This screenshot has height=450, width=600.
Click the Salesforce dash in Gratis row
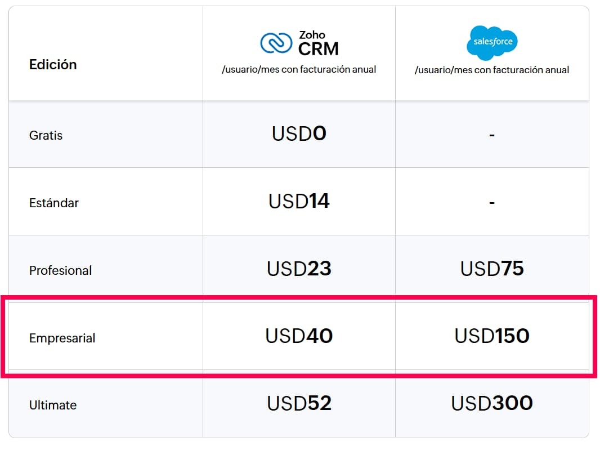(492, 135)
